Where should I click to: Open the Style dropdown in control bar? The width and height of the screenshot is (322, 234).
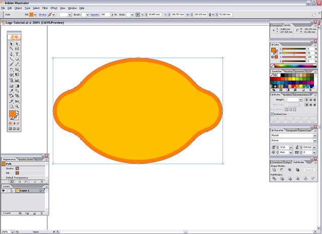click(132, 15)
